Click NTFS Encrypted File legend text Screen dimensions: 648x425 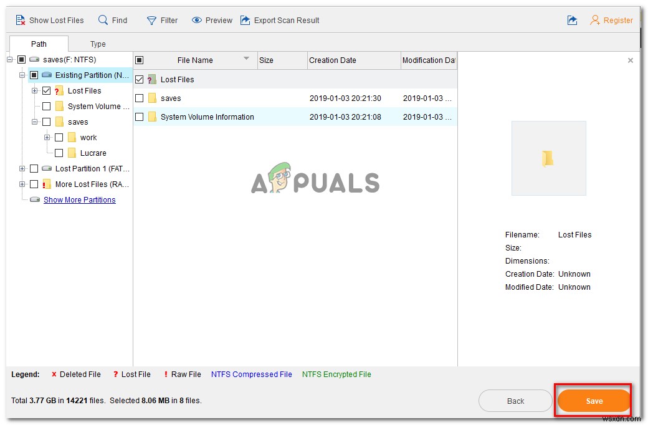(x=336, y=374)
